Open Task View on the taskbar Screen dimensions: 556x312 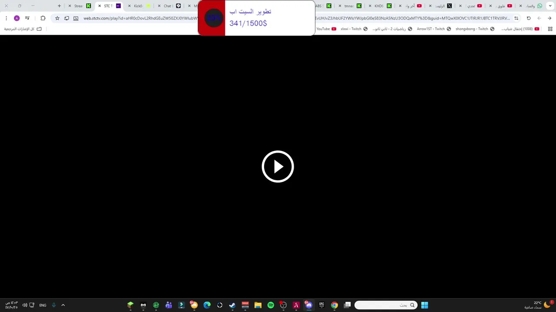tap(347, 305)
